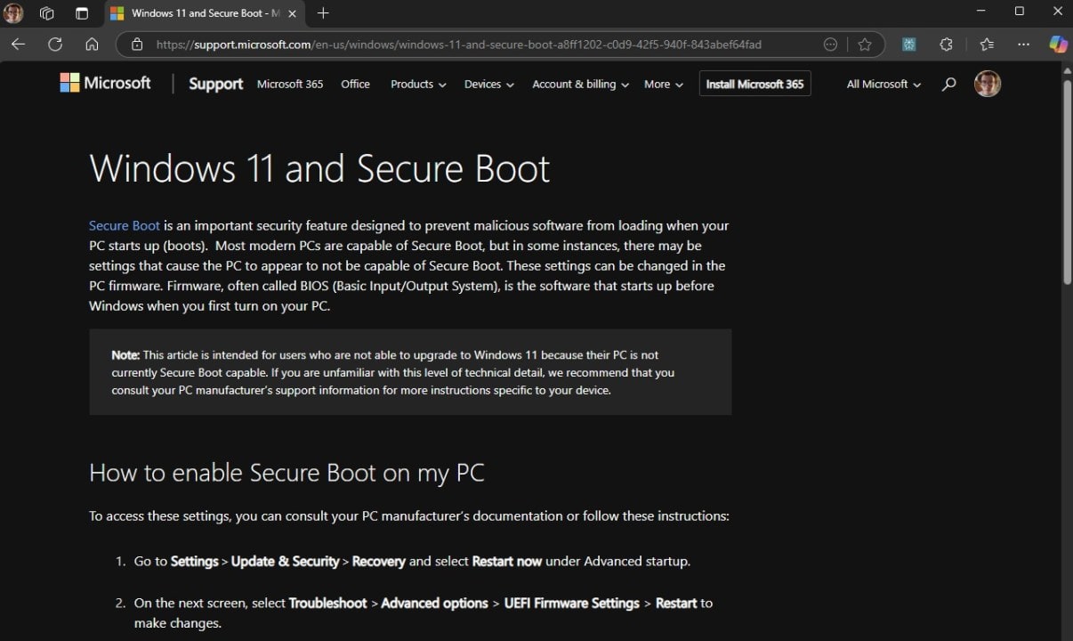Click the Install Microsoft 365 button
Screen dimensions: 1073x641
[x=754, y=83]
